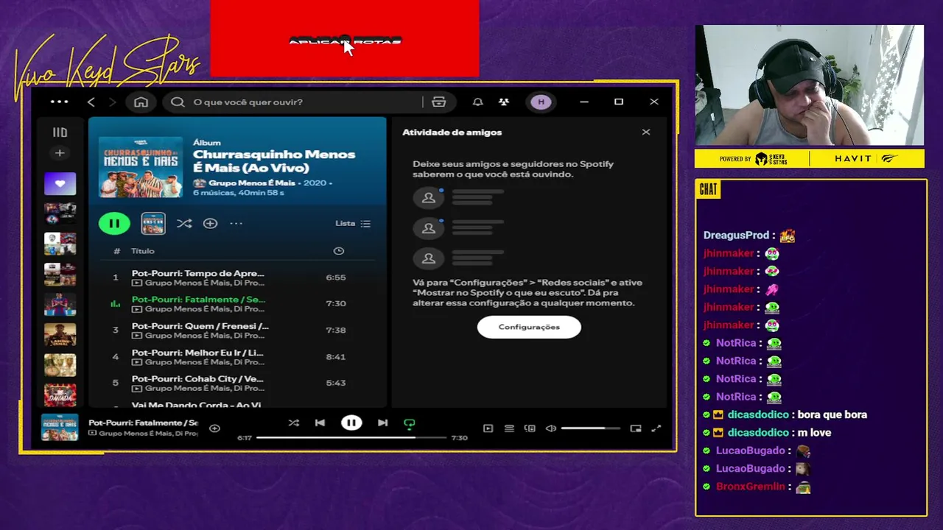
Task: Open the Spotify three-dots app menu
Action: pyautogui.click(x=59, y=102)
